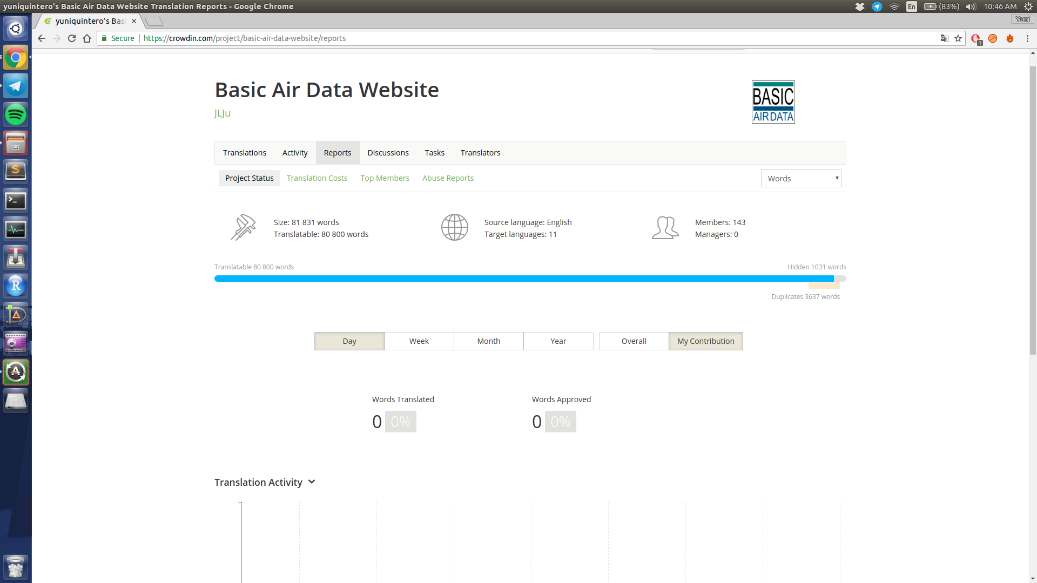Open RStudio from the dock
Screen dimensions: 1037x583
point(16,286)
